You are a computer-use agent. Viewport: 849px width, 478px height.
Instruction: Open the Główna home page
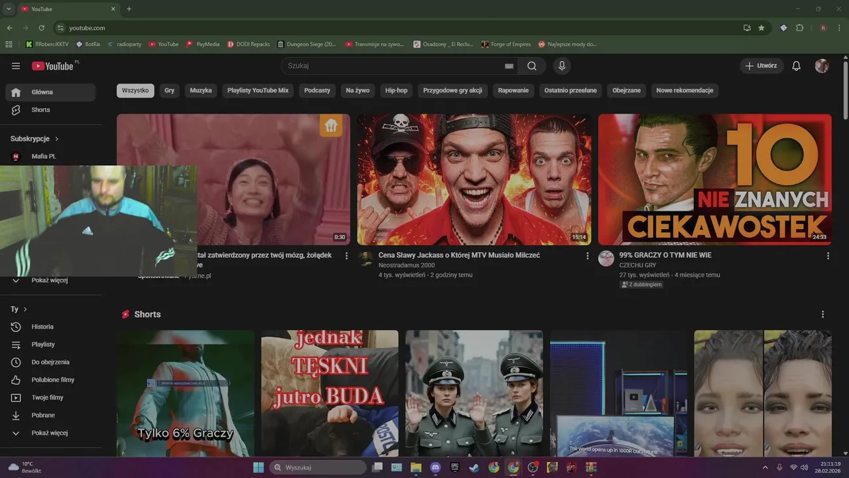50,92
